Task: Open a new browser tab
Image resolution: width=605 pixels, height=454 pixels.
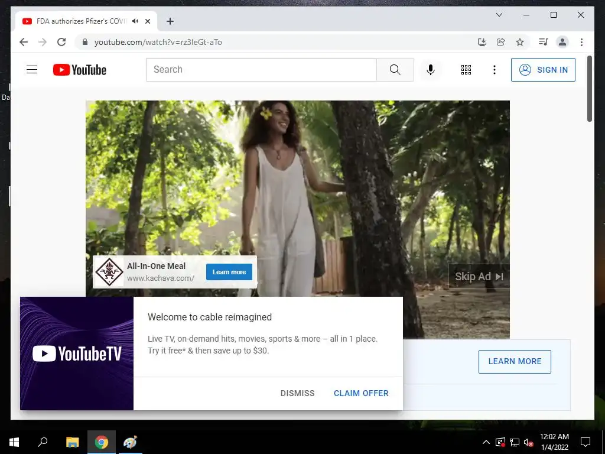Action: coord(170,21)
